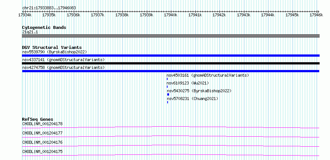This screenshot has height=160, width=330.
Task: Click ruler tick label 17939k
Action: (146, 15)
